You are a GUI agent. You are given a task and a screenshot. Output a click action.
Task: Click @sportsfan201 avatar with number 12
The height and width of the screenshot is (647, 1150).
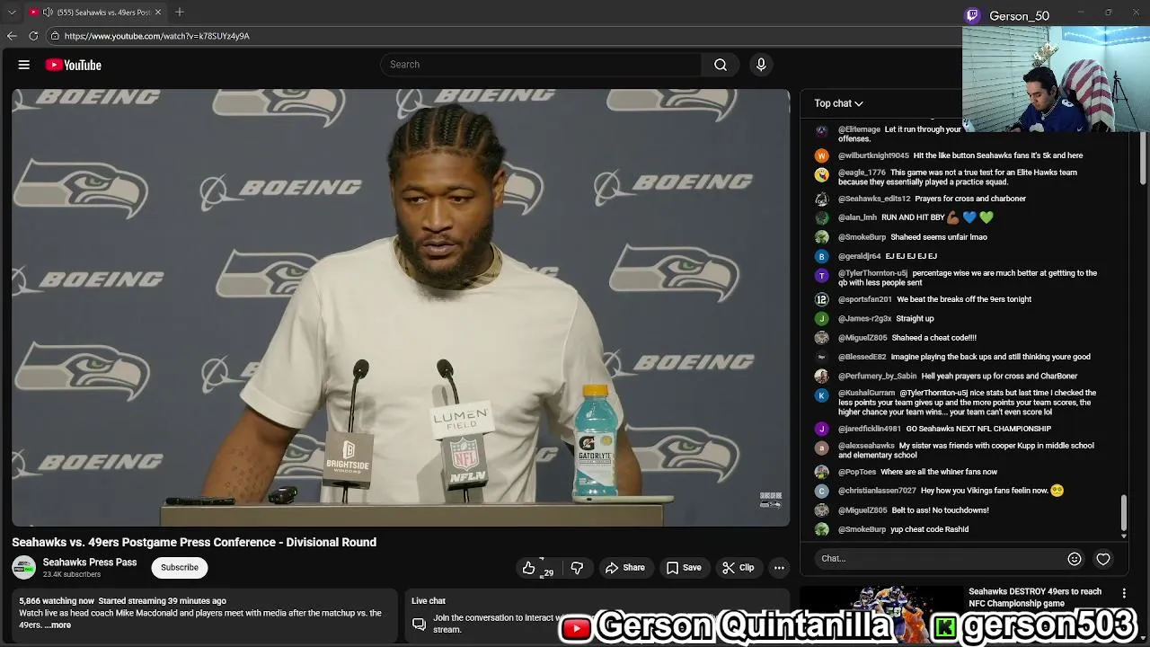coord(821,299)
